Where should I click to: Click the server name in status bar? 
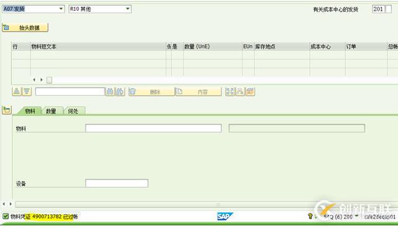380,217
